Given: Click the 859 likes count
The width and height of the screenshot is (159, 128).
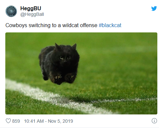Looking at the screenshot, I should (16, 121).
